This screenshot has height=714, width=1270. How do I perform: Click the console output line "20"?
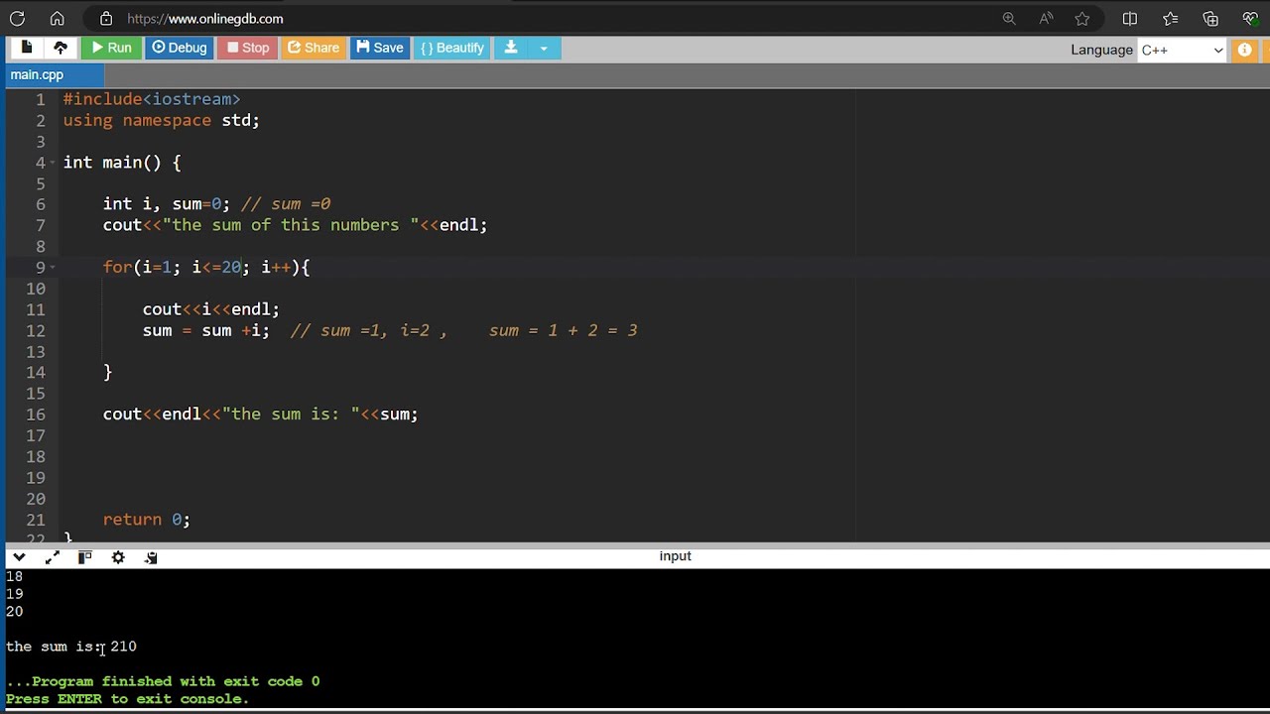tap(14, 612)
